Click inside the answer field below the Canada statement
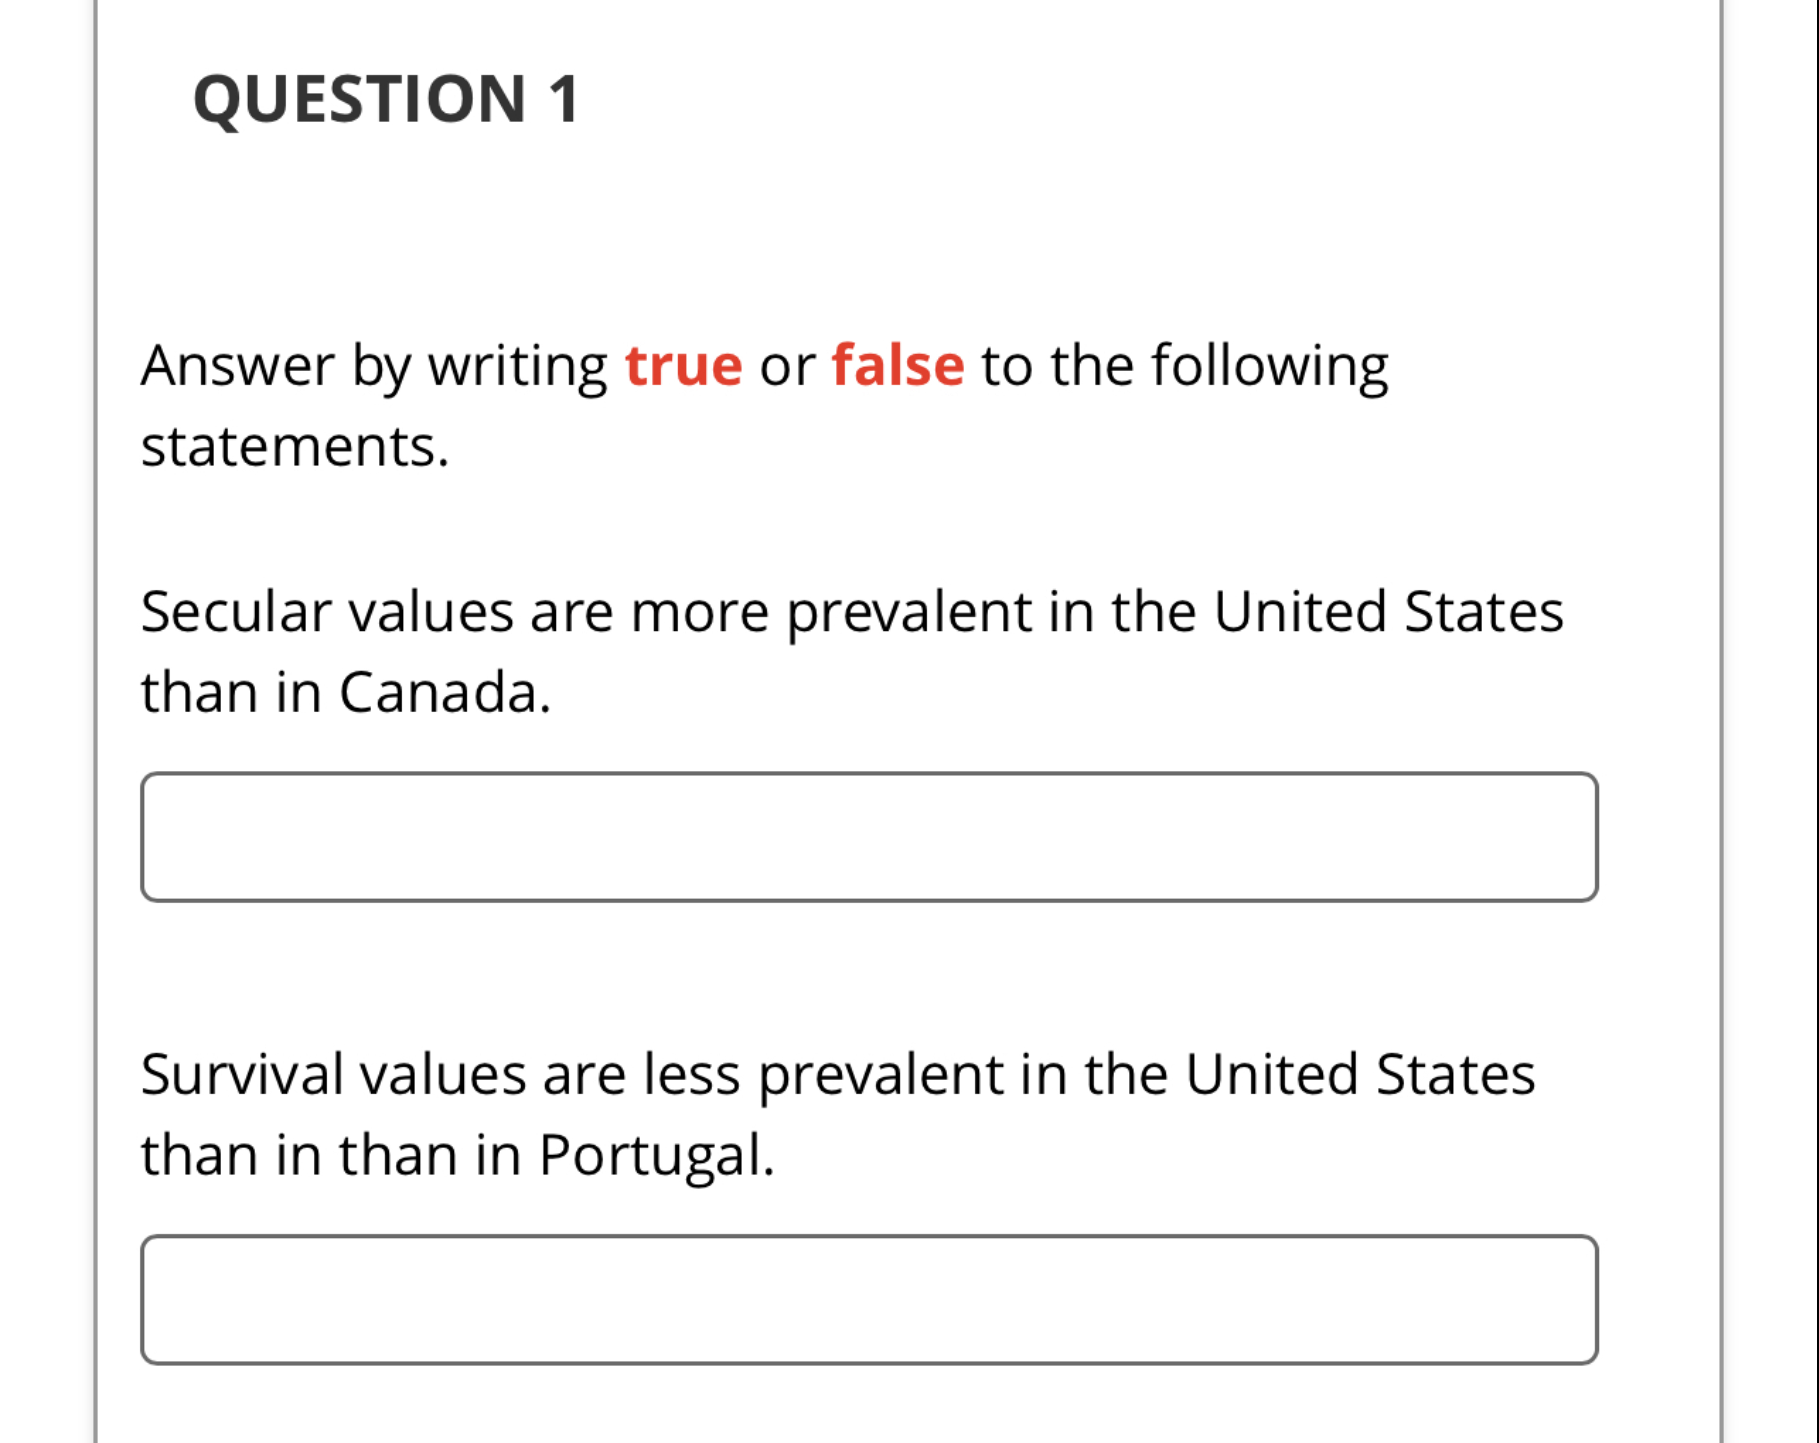 coord(869,835)
